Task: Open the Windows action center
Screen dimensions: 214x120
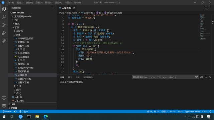Action: coord(209,117)
